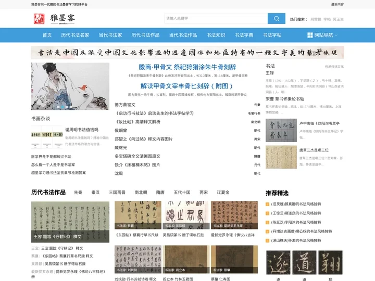The image size is (375, 281).
Task: Switch to the 先秦 period tab
Action: (x=78, y=193)
